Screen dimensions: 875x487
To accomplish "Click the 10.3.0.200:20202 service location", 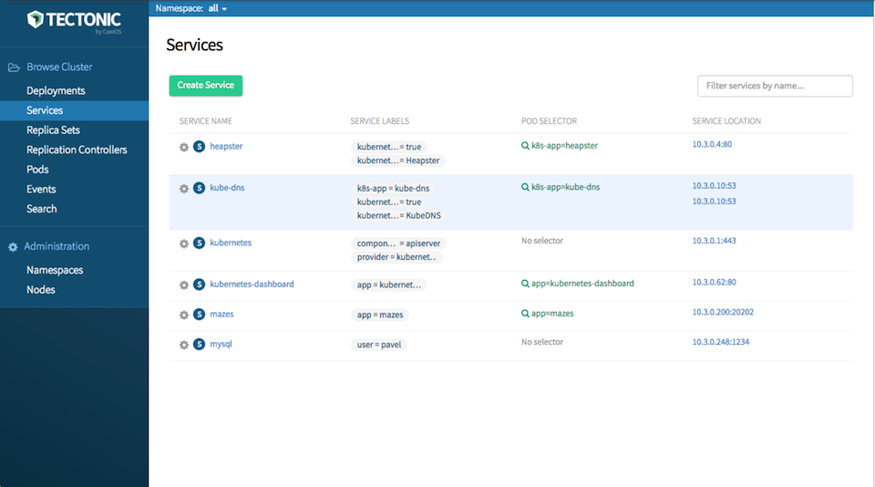I will (x=723, y=313).
